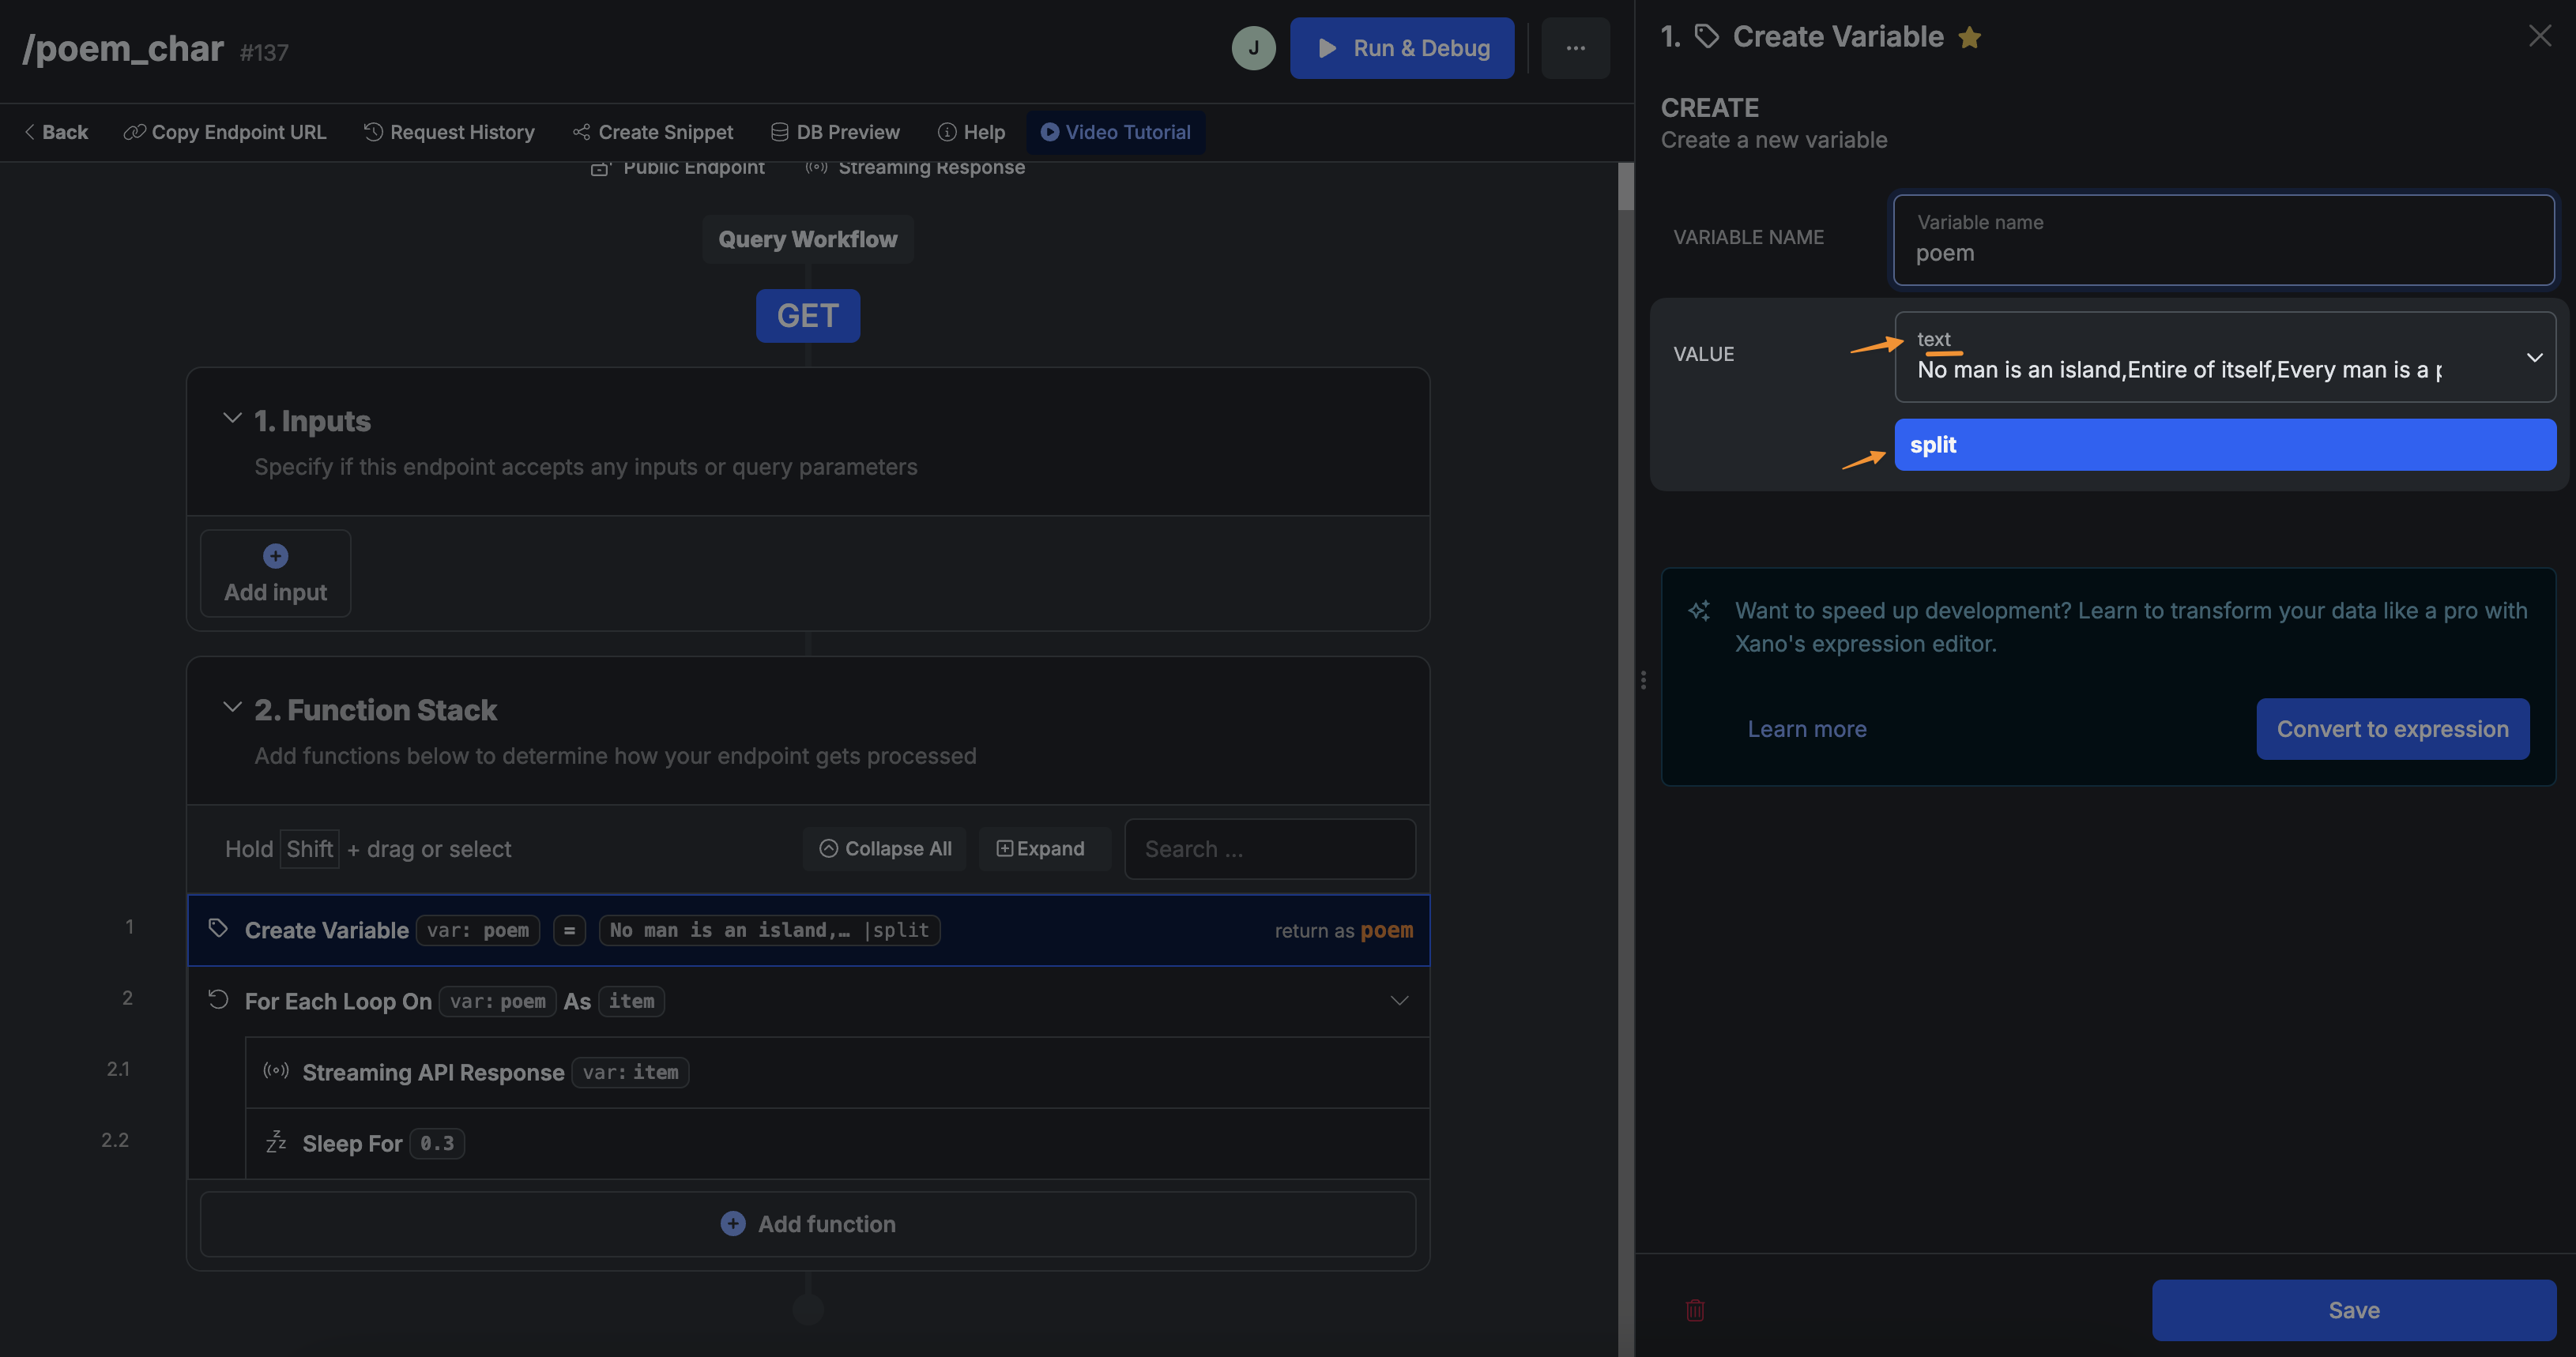Click the Sleep For zz icon
The height and width of the screenshot is (1357, 2576).
click(276, 1142)
